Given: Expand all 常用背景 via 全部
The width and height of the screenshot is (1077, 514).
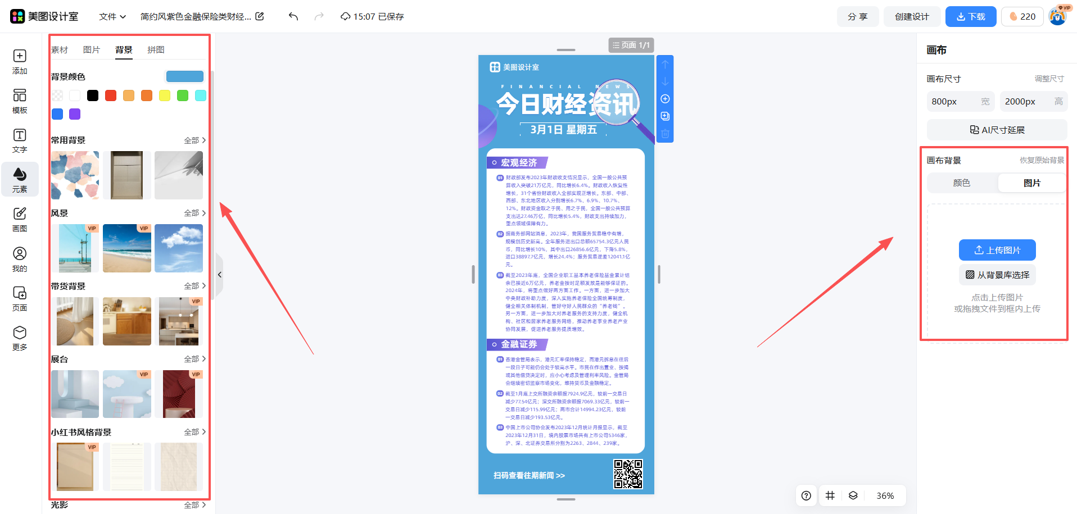Looking at the screenshot, I should 194,140.
